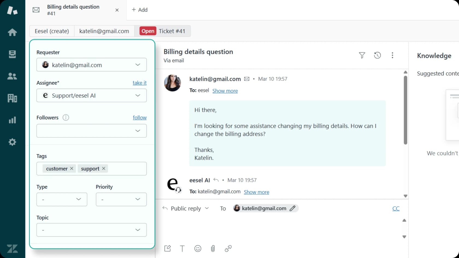The image size is (459, 258).
Task: Open the Type dropdown
Action: click(x=62, y=199)
